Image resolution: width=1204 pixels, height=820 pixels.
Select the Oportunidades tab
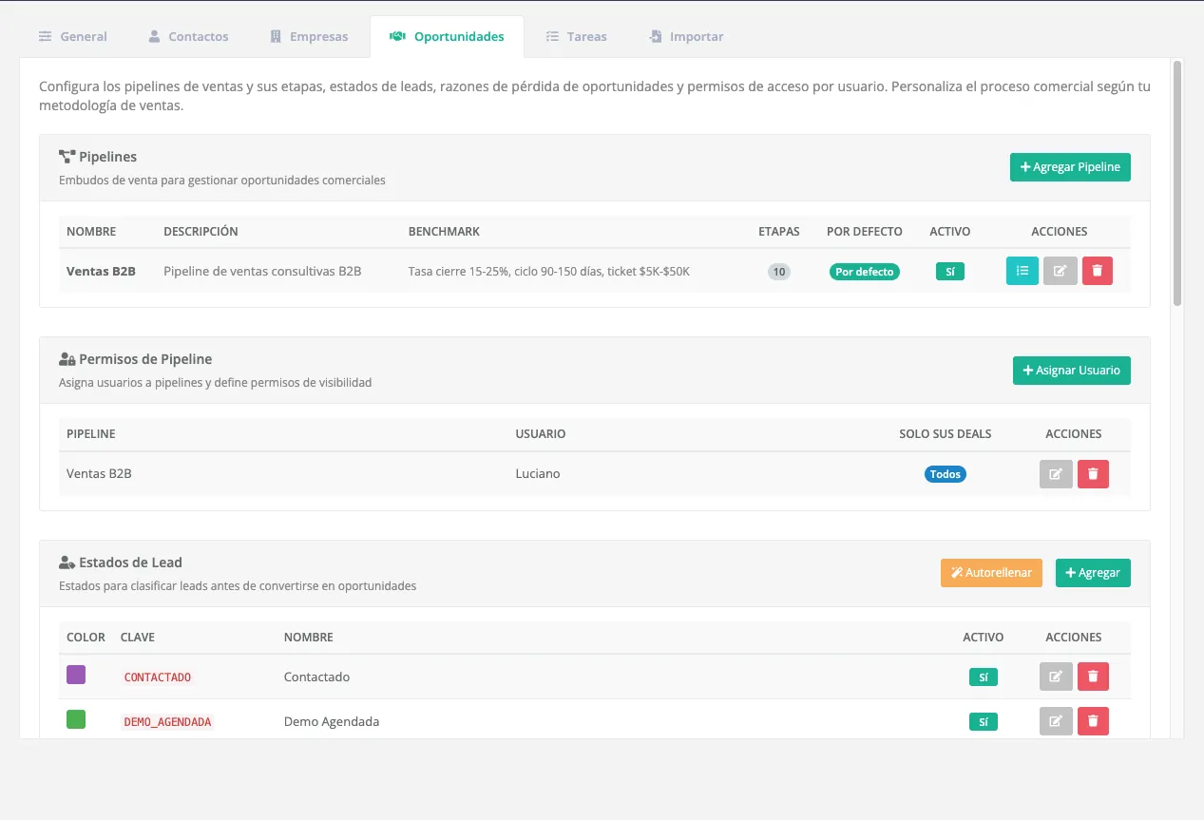click(447, 37)
